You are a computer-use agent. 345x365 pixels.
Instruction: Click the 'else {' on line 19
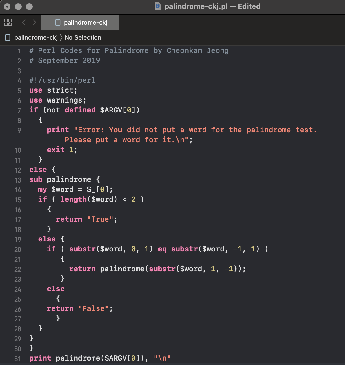click(51, 239)
